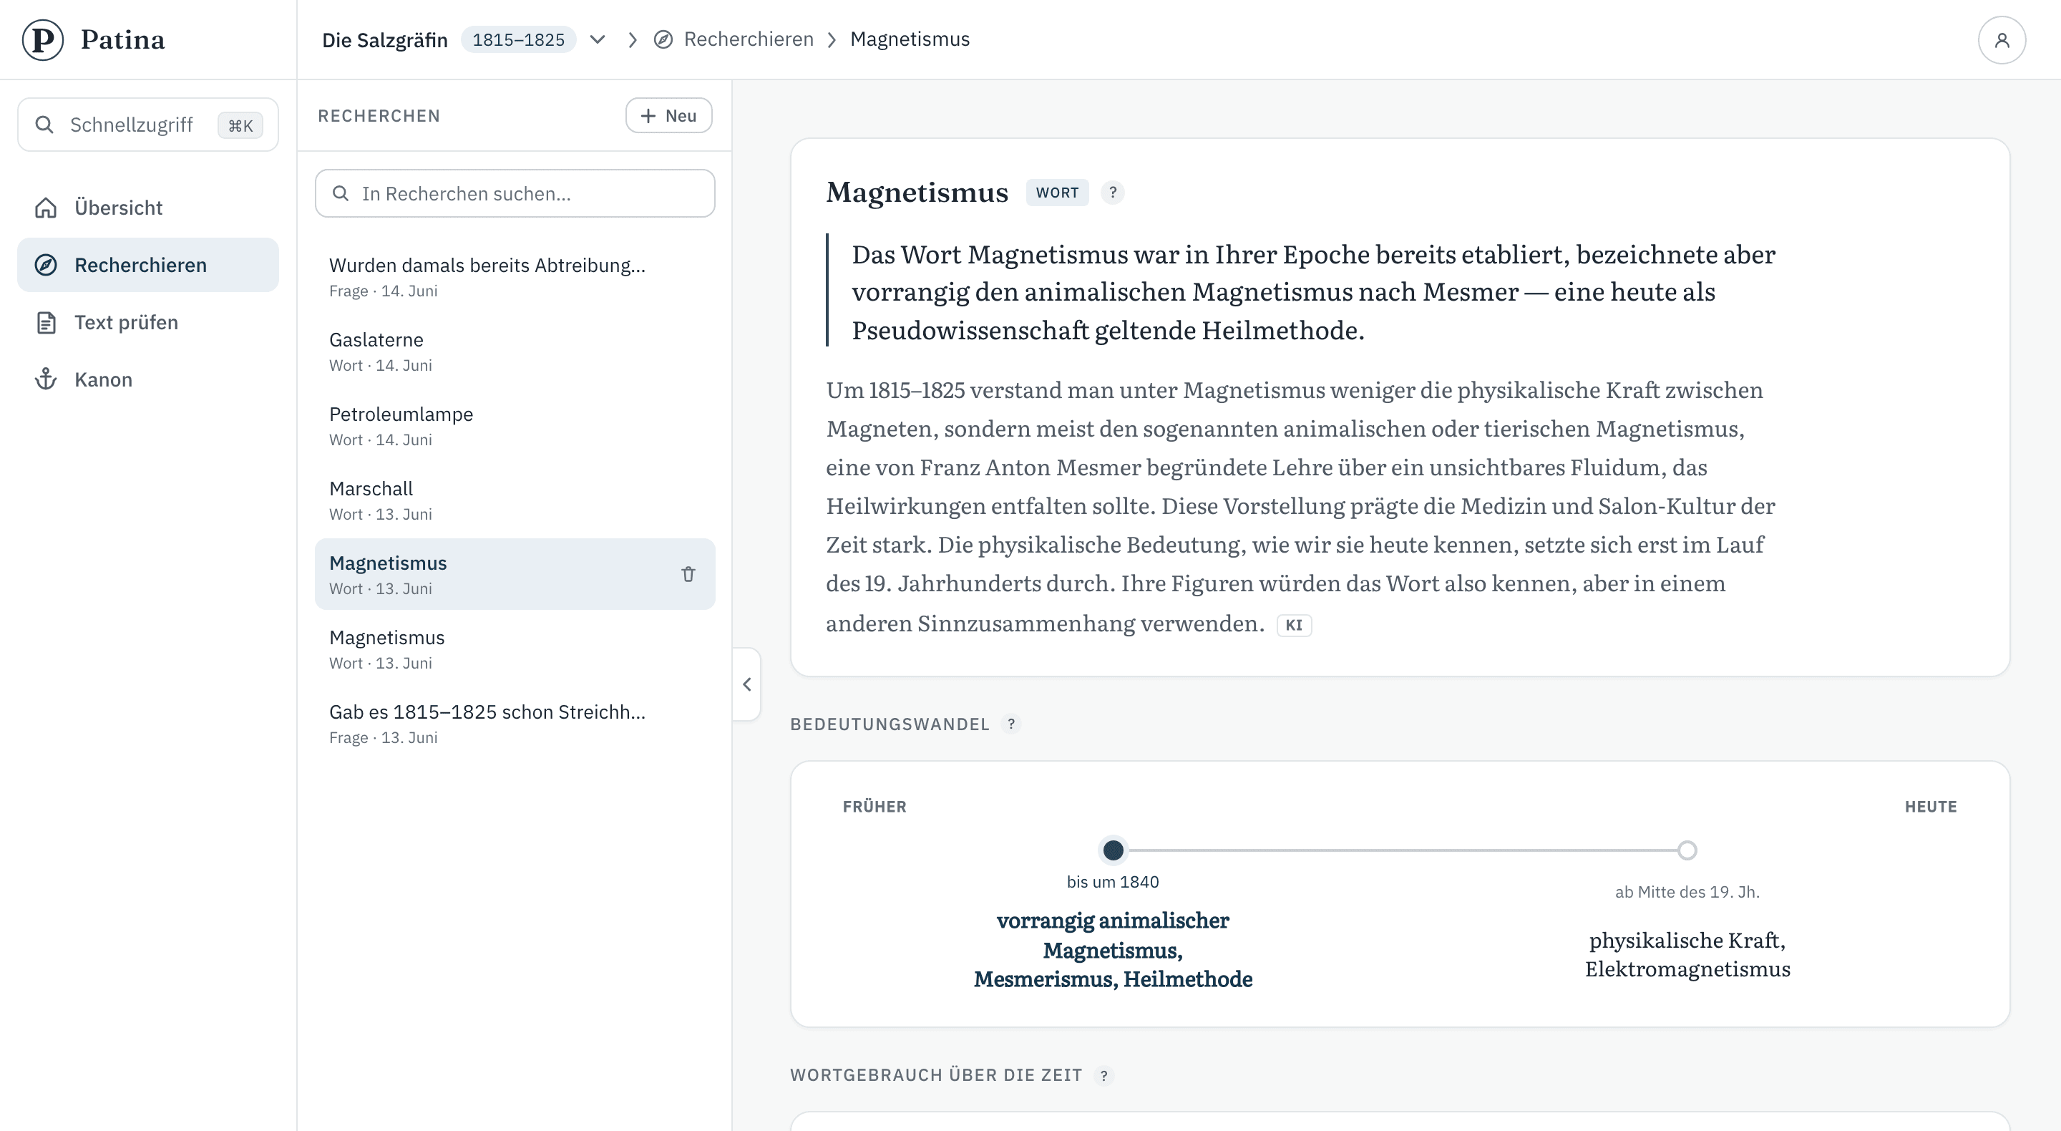Image resolution: width=2061 pixels, height=1131 pixels.
Task: Click Magnetismus in the breadcrumb
Action: pyautogui.click(x=910, y=39)
